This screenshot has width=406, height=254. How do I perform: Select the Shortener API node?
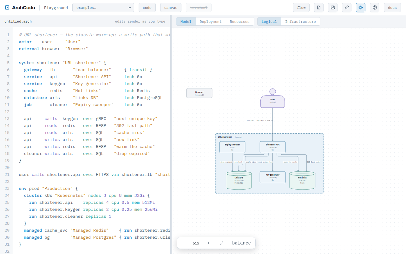point(272,147)
